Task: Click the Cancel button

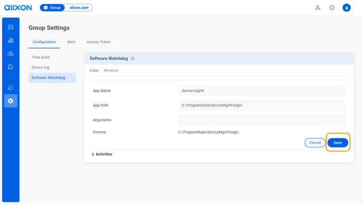Action: click(x=315, y=143)
